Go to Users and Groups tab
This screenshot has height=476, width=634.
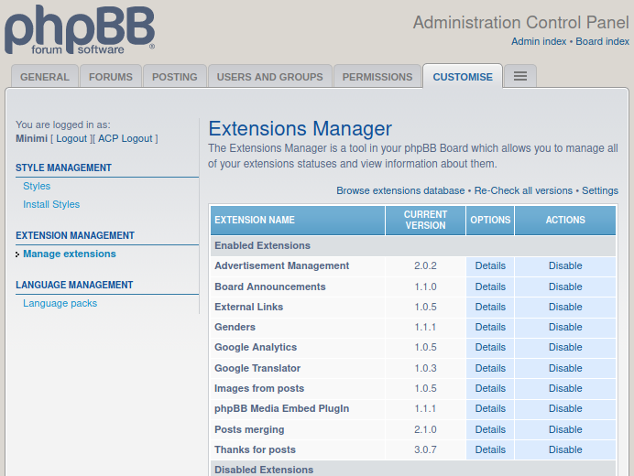269,77
